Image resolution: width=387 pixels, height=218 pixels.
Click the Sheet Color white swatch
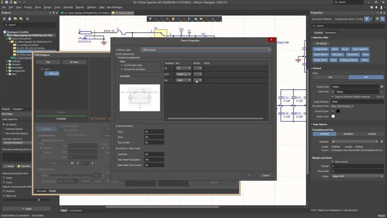click(x=333, y=116)
